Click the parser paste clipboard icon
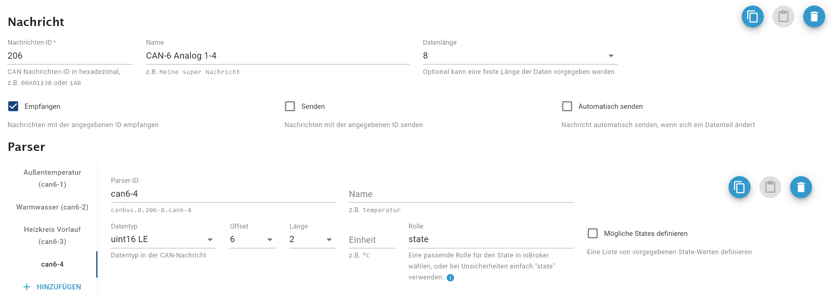Image resolution: width=834 pixels, height=304 pixels. coord(770,187)
